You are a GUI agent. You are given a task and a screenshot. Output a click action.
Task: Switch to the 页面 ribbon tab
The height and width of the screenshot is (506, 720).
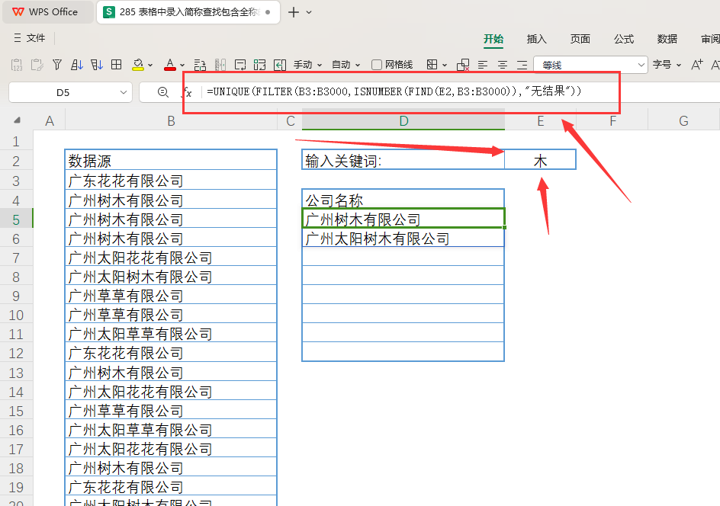pos(580,39)
